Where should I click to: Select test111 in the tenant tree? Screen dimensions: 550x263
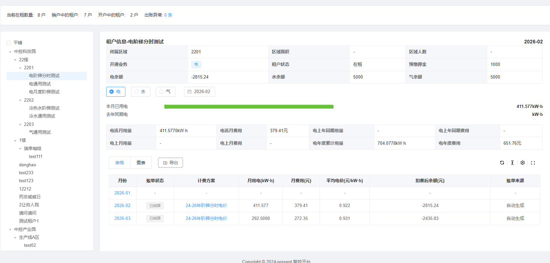click(x=35, y=157)
